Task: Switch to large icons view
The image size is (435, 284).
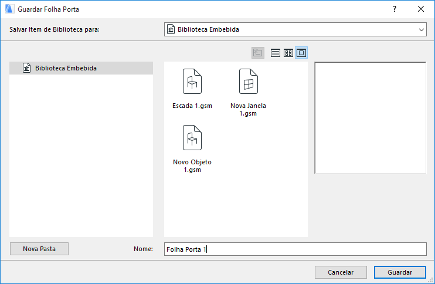Action: click(301, 53)
